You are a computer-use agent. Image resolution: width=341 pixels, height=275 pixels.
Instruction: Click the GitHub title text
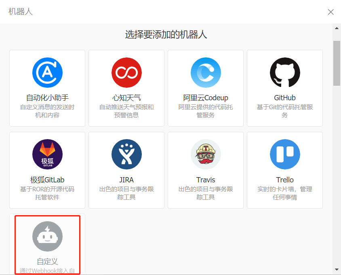tap(285, 98)
